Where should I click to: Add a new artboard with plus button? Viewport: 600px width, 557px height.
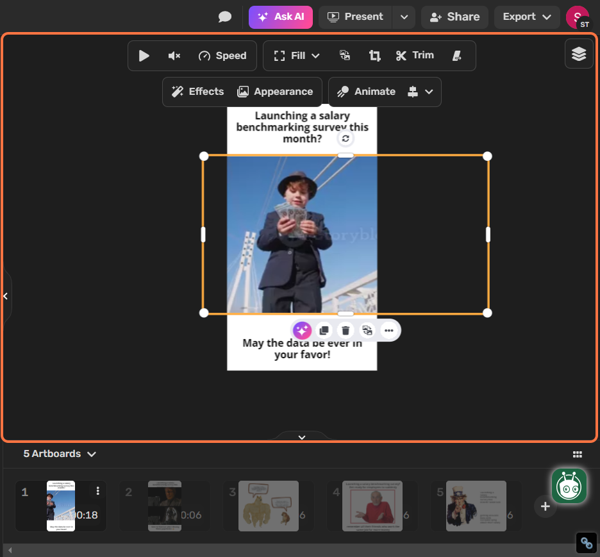point(546,506)
